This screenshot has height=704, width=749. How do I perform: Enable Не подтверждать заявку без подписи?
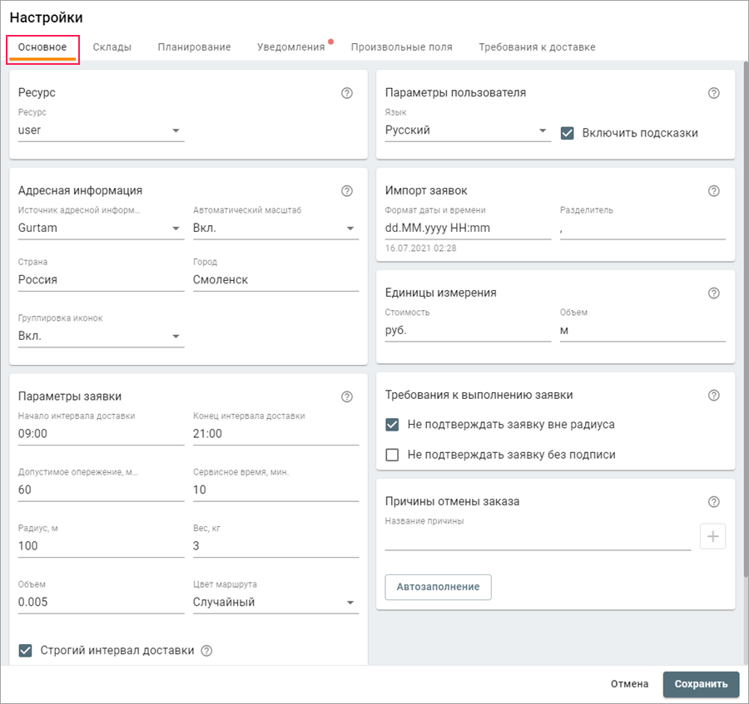click(x=393, y=455)
